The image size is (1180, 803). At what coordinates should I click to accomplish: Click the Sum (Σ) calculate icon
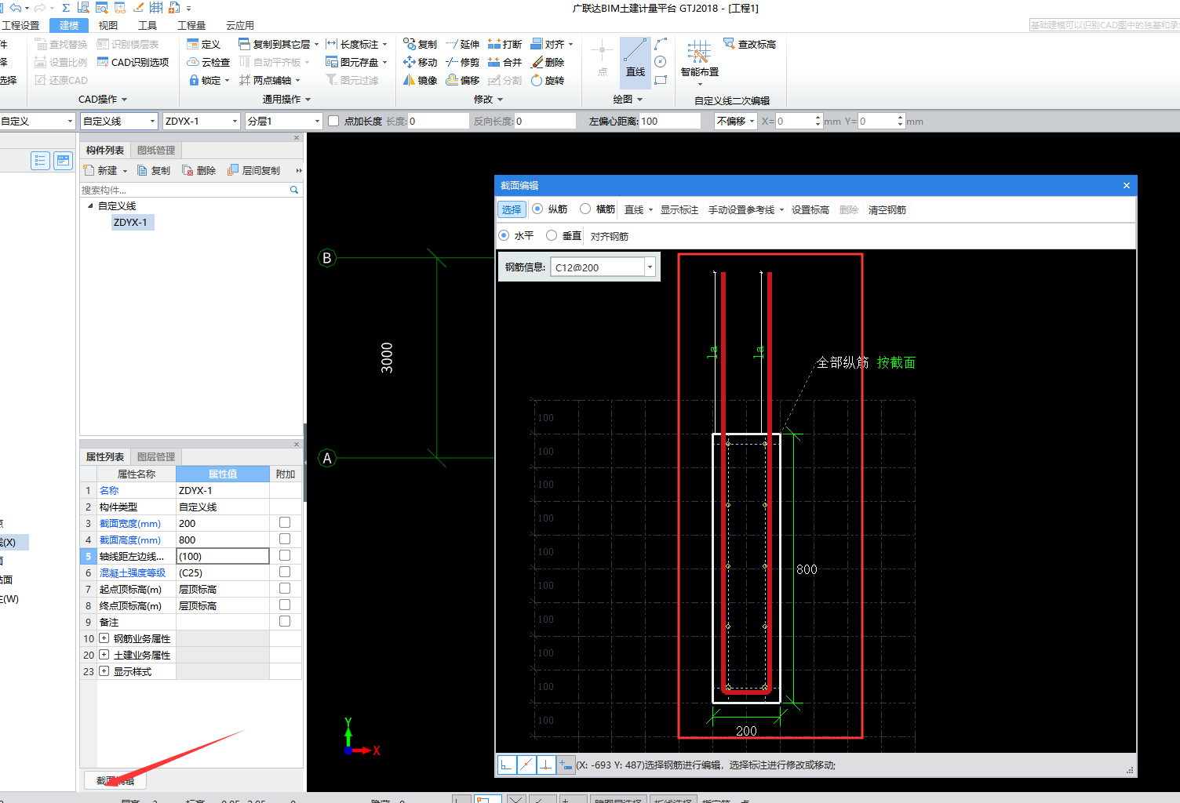click(66, 8)
